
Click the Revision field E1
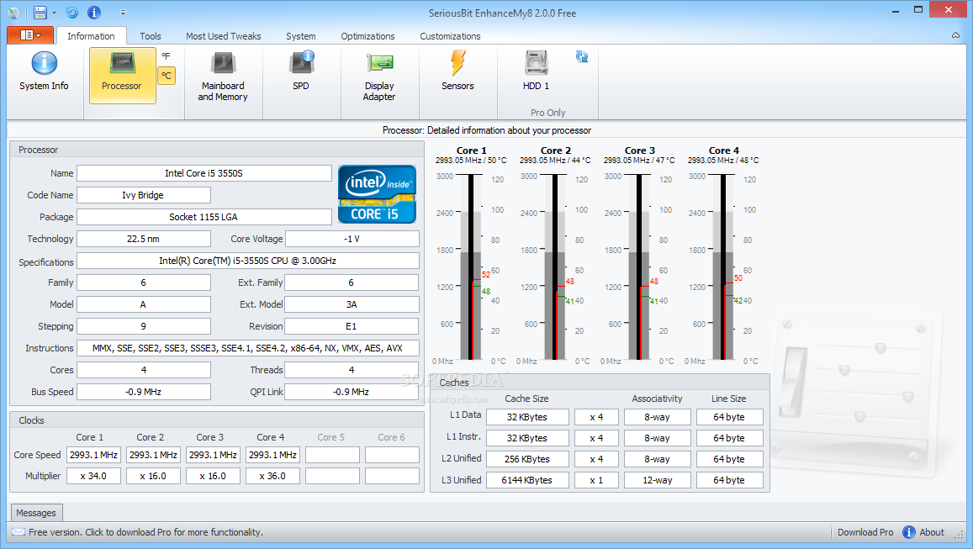tap(352, 326)
